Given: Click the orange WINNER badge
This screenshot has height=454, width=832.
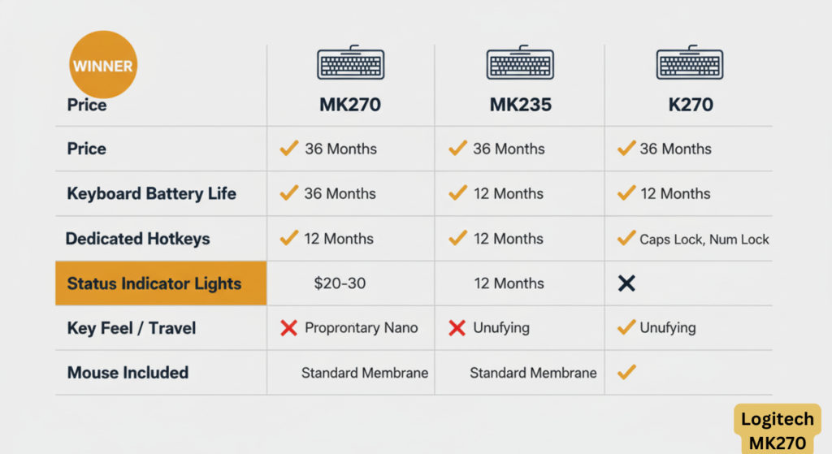Looking at the screenshot, I should pos(104,65).
